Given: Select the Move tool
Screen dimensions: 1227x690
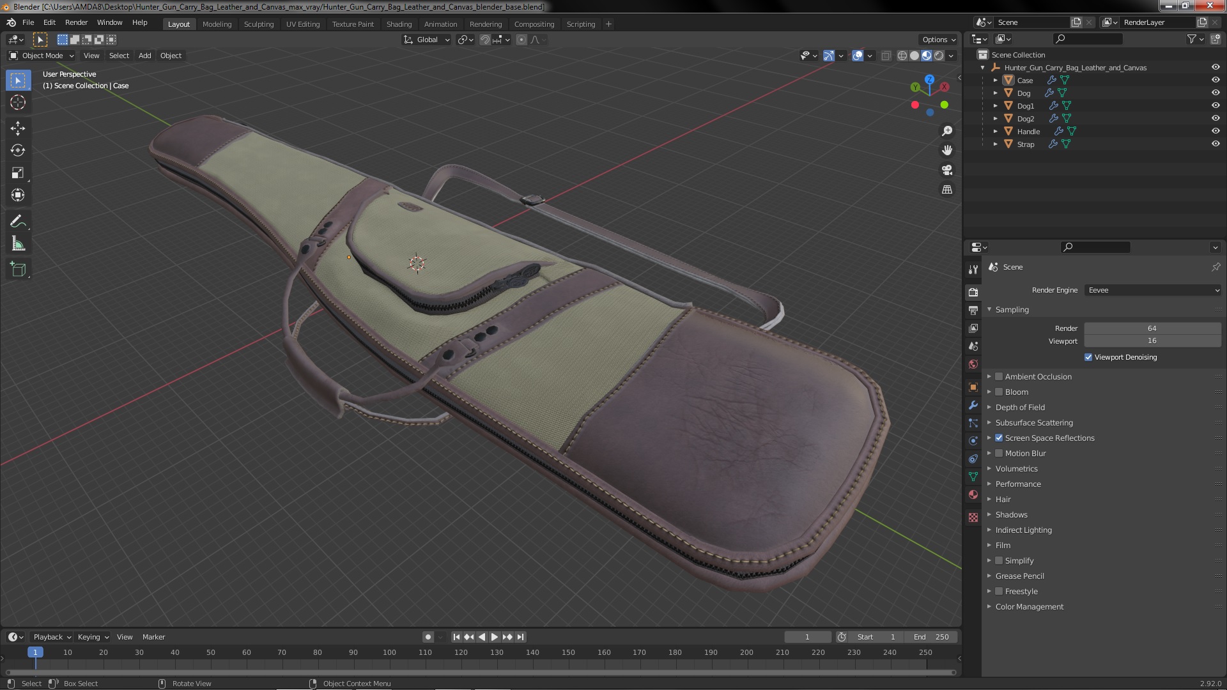Looking at the screenshot, I should tap(18, 128).
